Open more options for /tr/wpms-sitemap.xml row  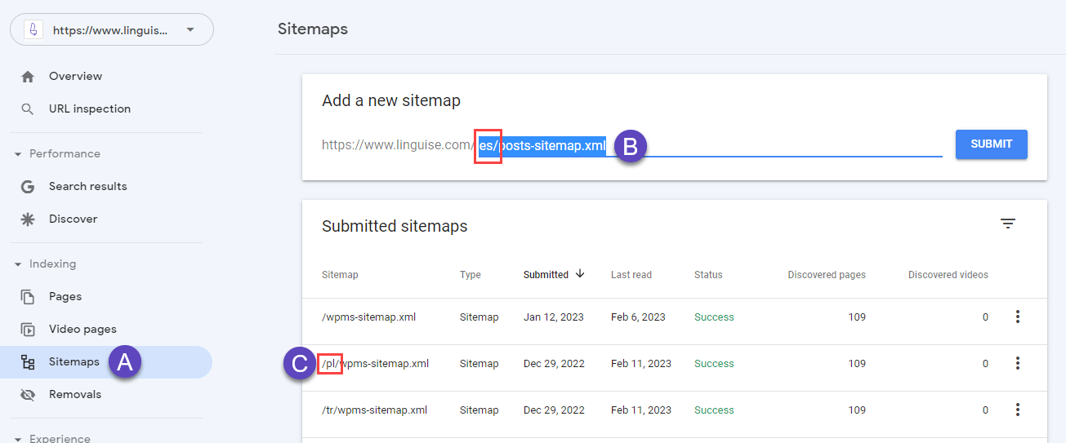click(1017, 410)
